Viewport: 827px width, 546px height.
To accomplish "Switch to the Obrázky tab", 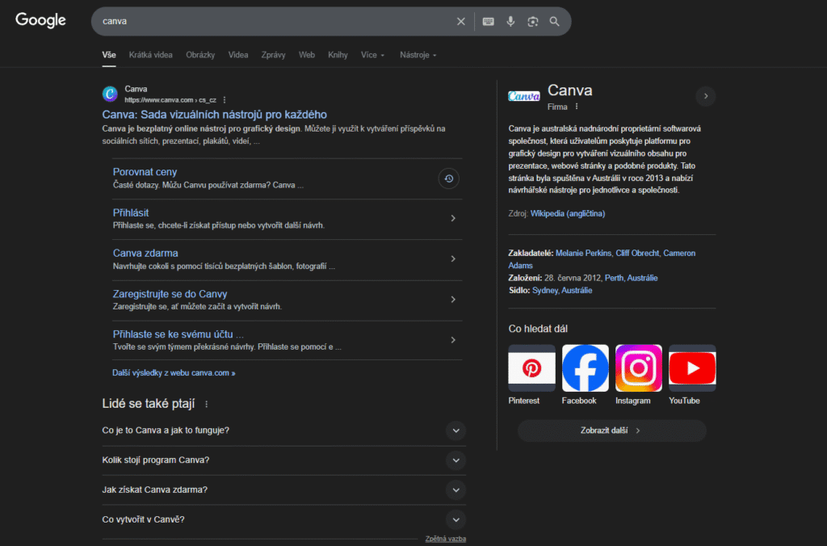I will tap(200, 55).
